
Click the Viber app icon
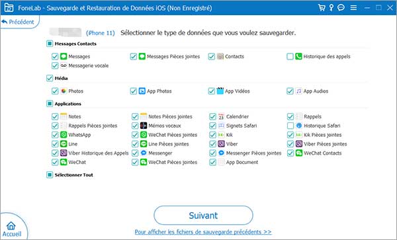coord(221,144)
